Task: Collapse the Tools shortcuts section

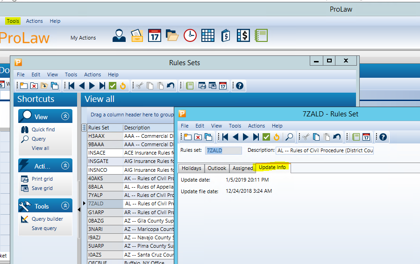Action: 65,206
